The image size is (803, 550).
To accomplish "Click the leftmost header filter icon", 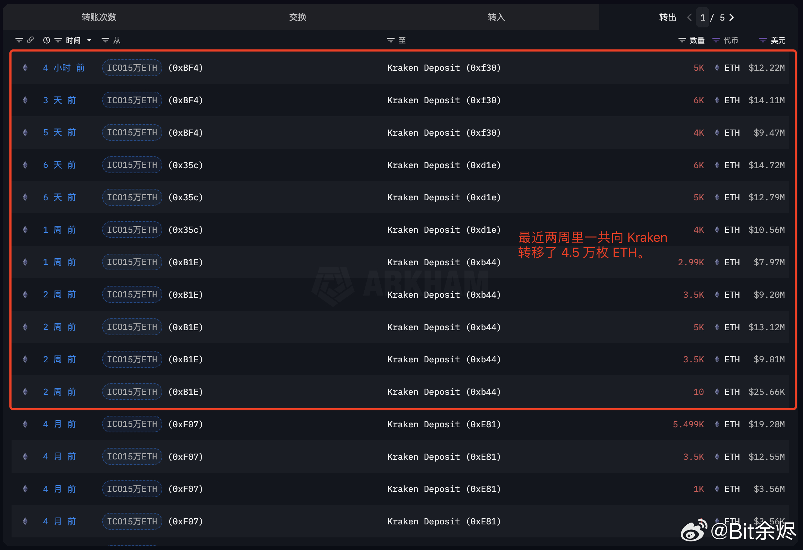I will click(x=19, y=40).
